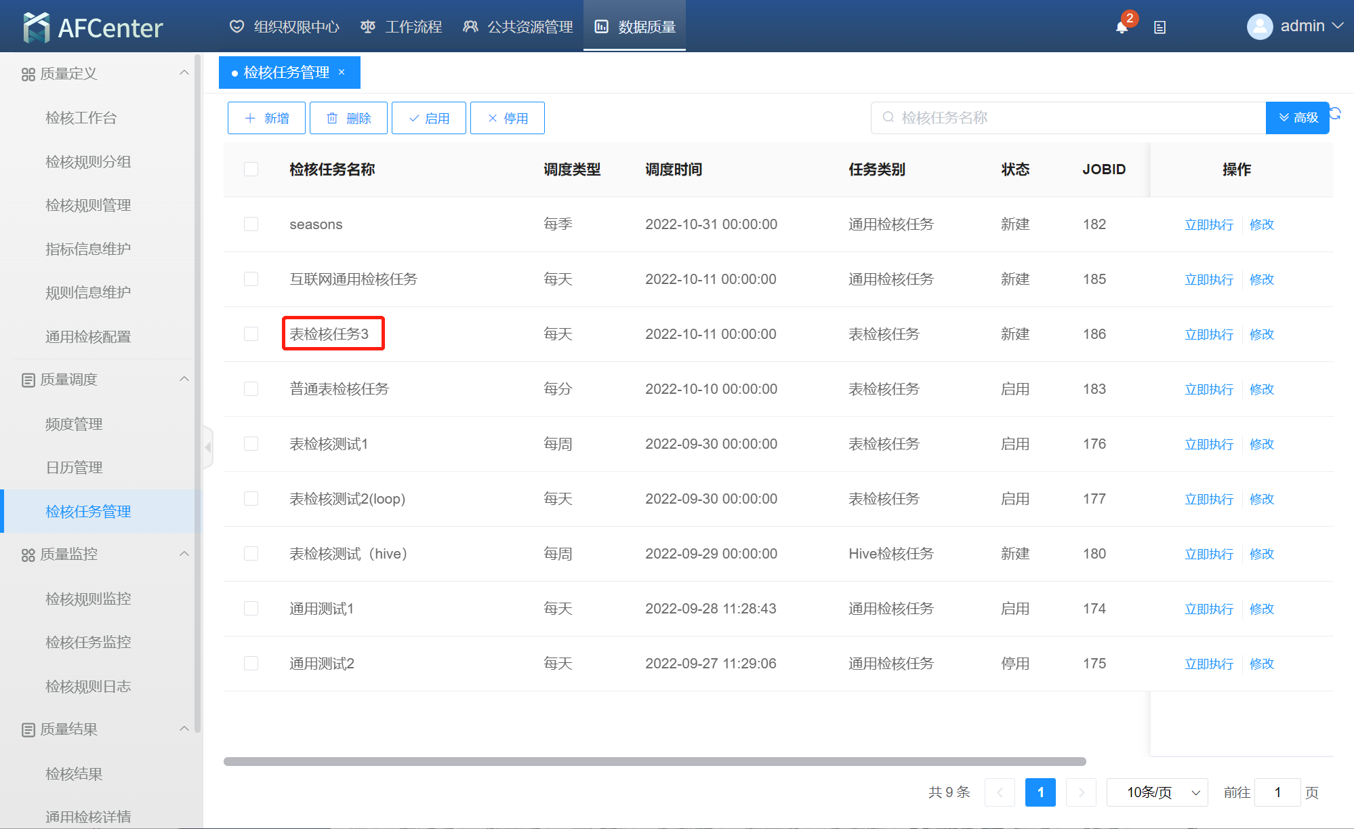
Task: Click 立即执行 for the seasons task
Action: (1208, 224)
